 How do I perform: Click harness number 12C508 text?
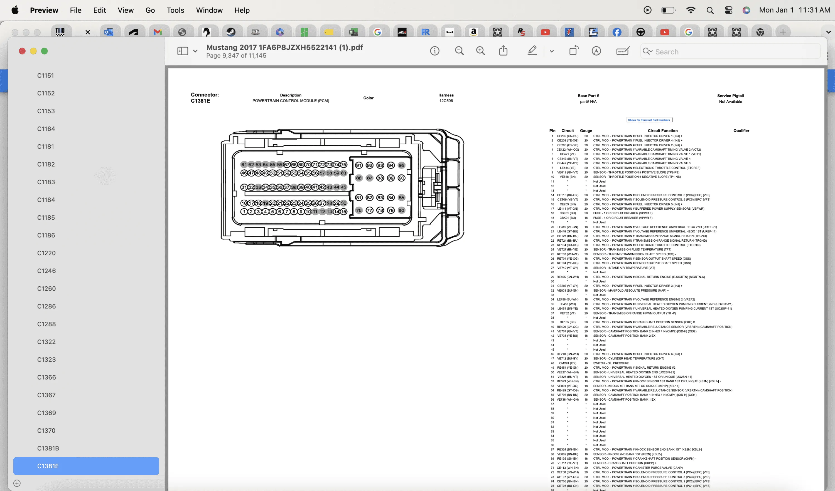tap(446, 101)
